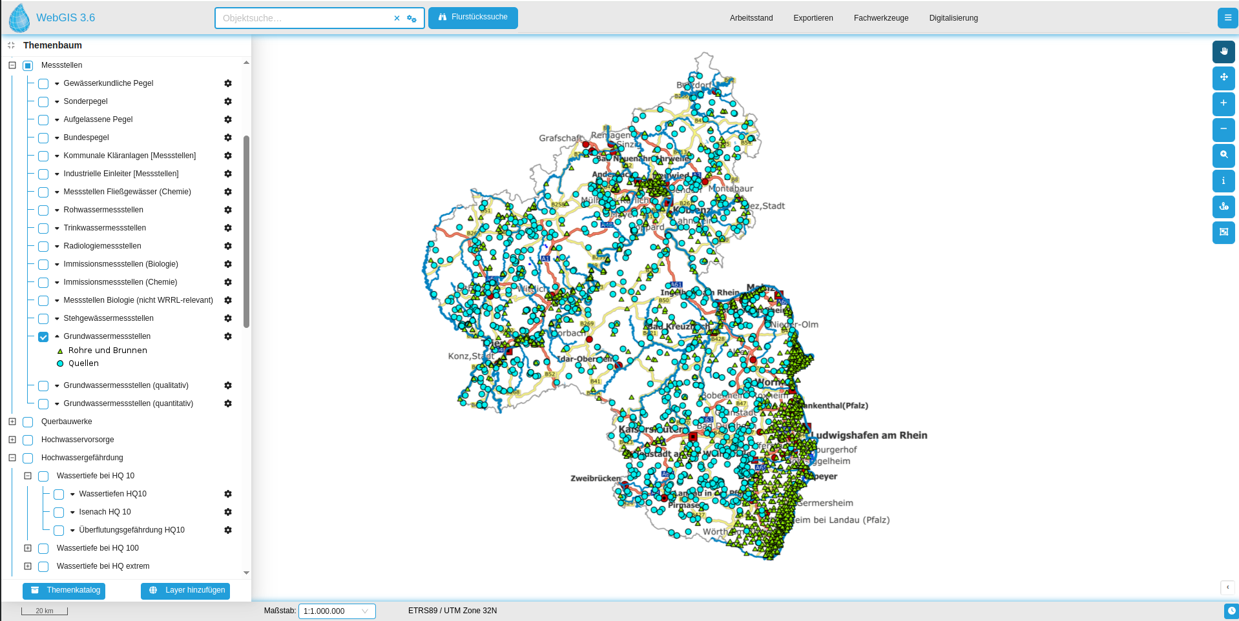Enable the Bundespegel layer checkbox
Image resolution: width=1239 pixels, height=621 pixels.
coord(43,138)
